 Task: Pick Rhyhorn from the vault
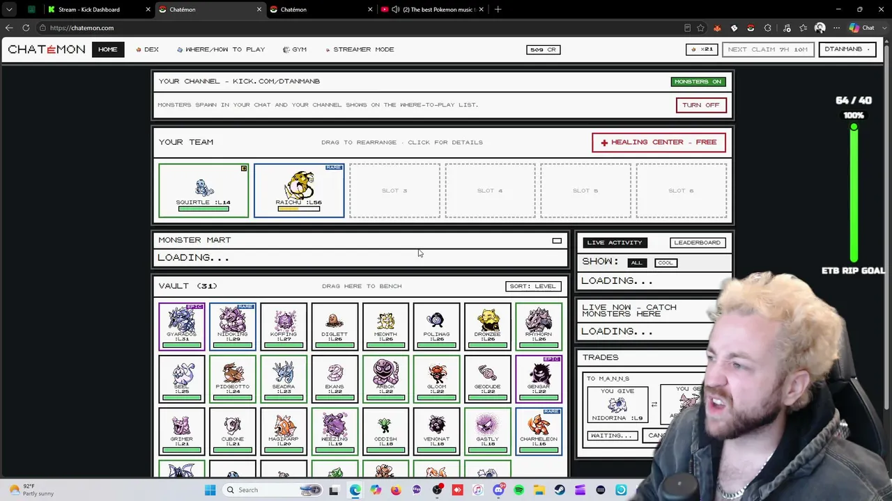(539, 326)
